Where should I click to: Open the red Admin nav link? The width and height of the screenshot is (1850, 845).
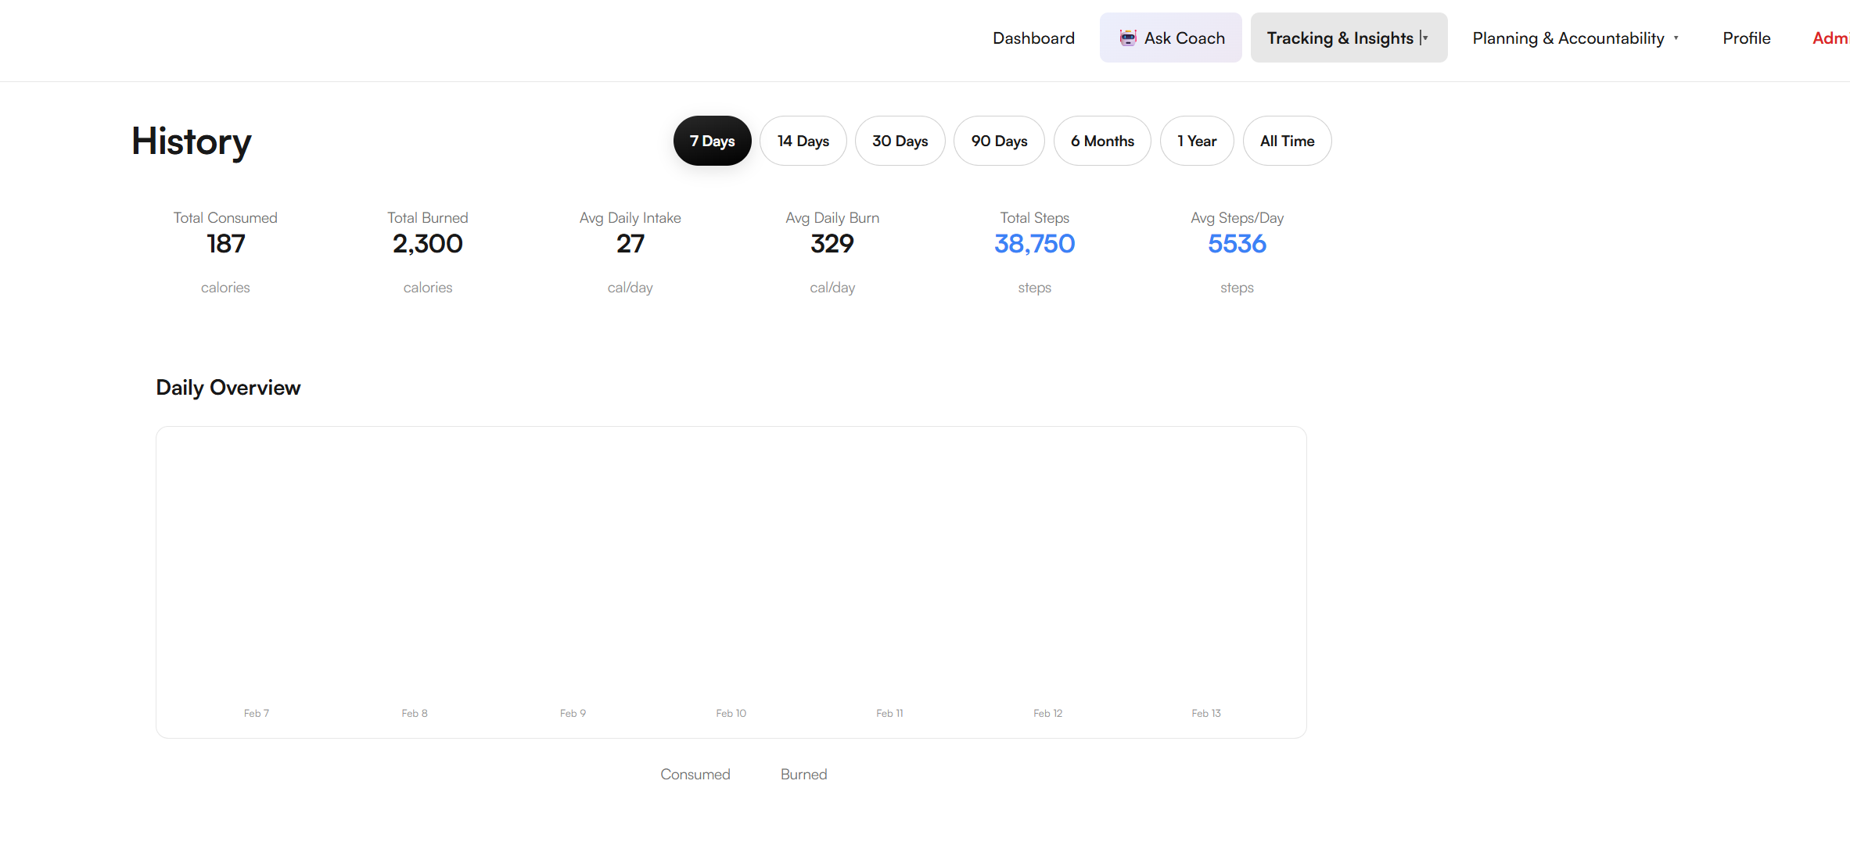[1830, 38]
